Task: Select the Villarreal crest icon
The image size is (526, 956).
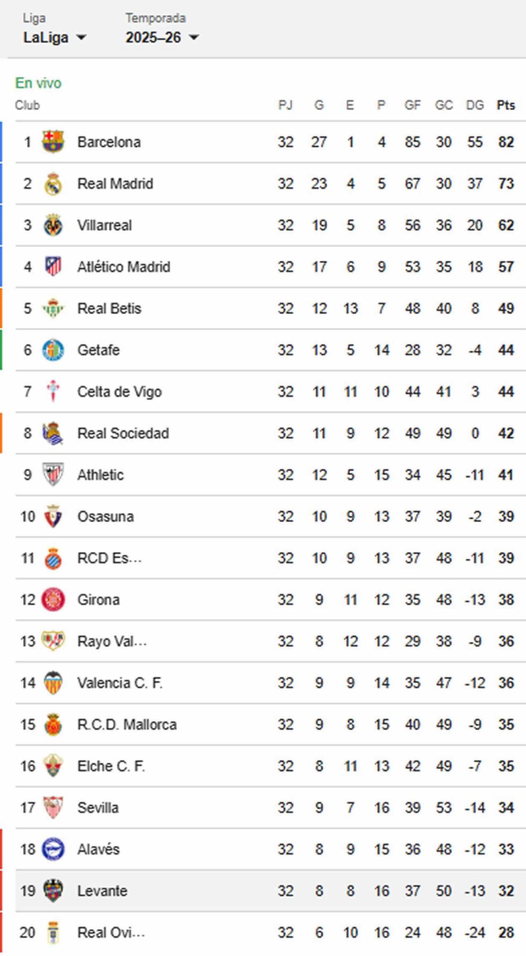Action: tap(53, 225)
